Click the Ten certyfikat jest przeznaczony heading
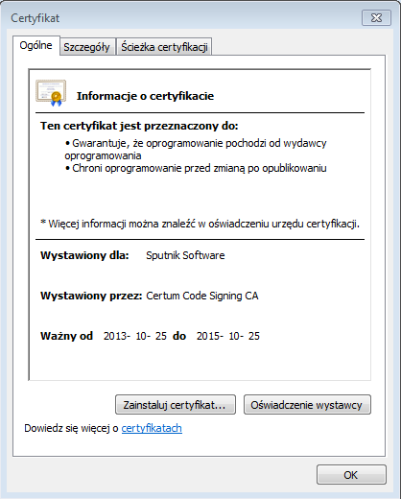 139,126
